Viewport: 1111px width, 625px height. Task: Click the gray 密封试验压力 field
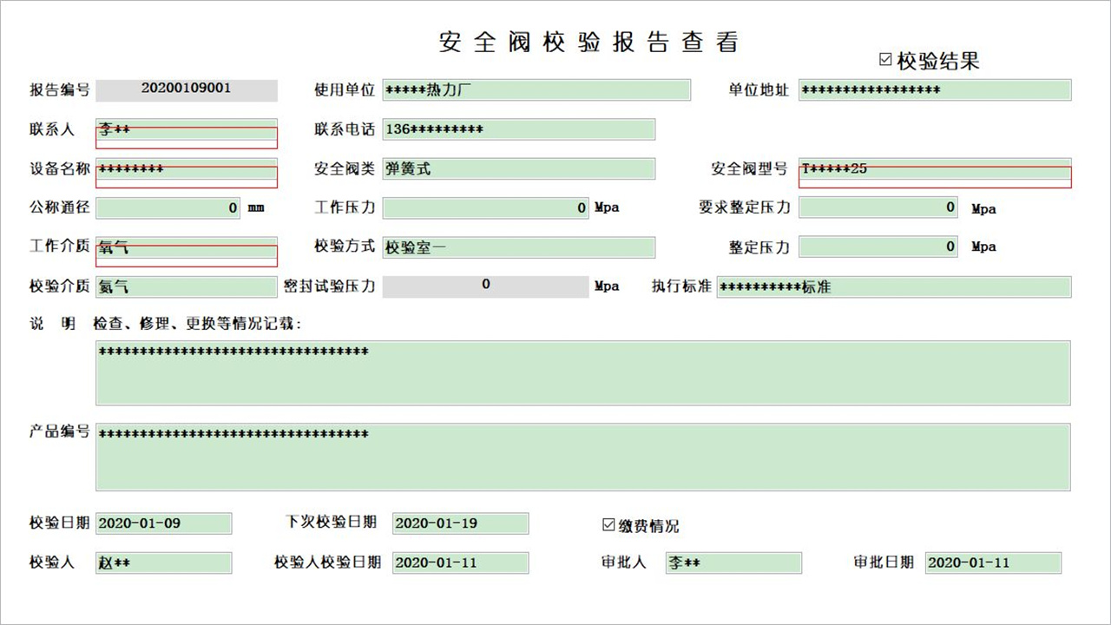tap(486, 286)
